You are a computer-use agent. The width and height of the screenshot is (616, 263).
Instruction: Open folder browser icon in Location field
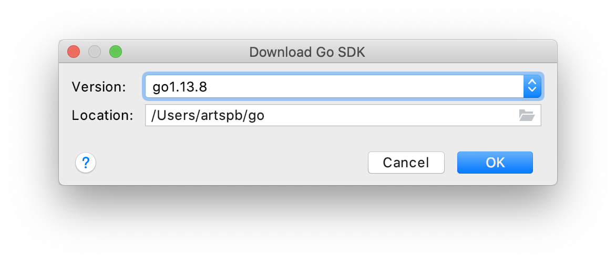click(x=527, y=115)
